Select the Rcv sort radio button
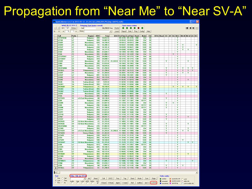This screenshot has height=189, width=252. pyautogui.click(x=56, y=183)
